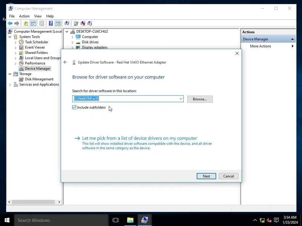Expand the Disk drives category chevron
302x226 pixels.
click(x=73, y=42)
